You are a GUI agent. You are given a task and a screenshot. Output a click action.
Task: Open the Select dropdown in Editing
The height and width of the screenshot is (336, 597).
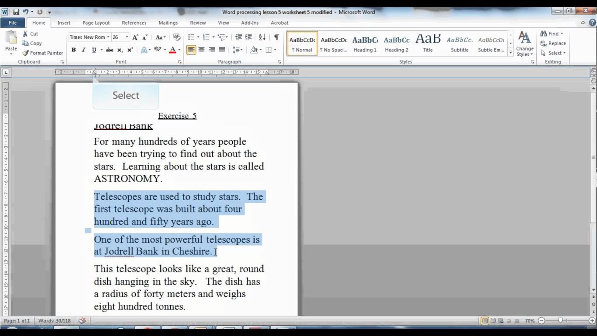(x=553, y=53)
